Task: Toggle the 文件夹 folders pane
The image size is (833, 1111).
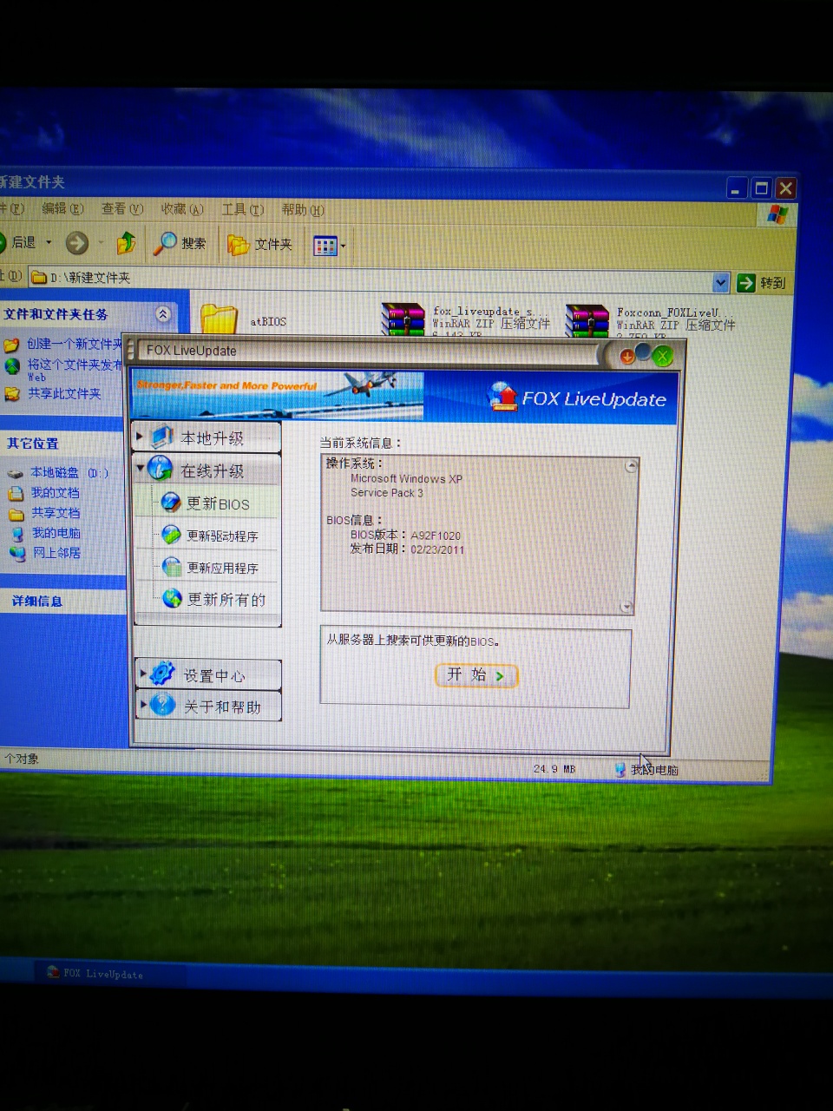Action: pyautogui.click(x=259, y=245)
